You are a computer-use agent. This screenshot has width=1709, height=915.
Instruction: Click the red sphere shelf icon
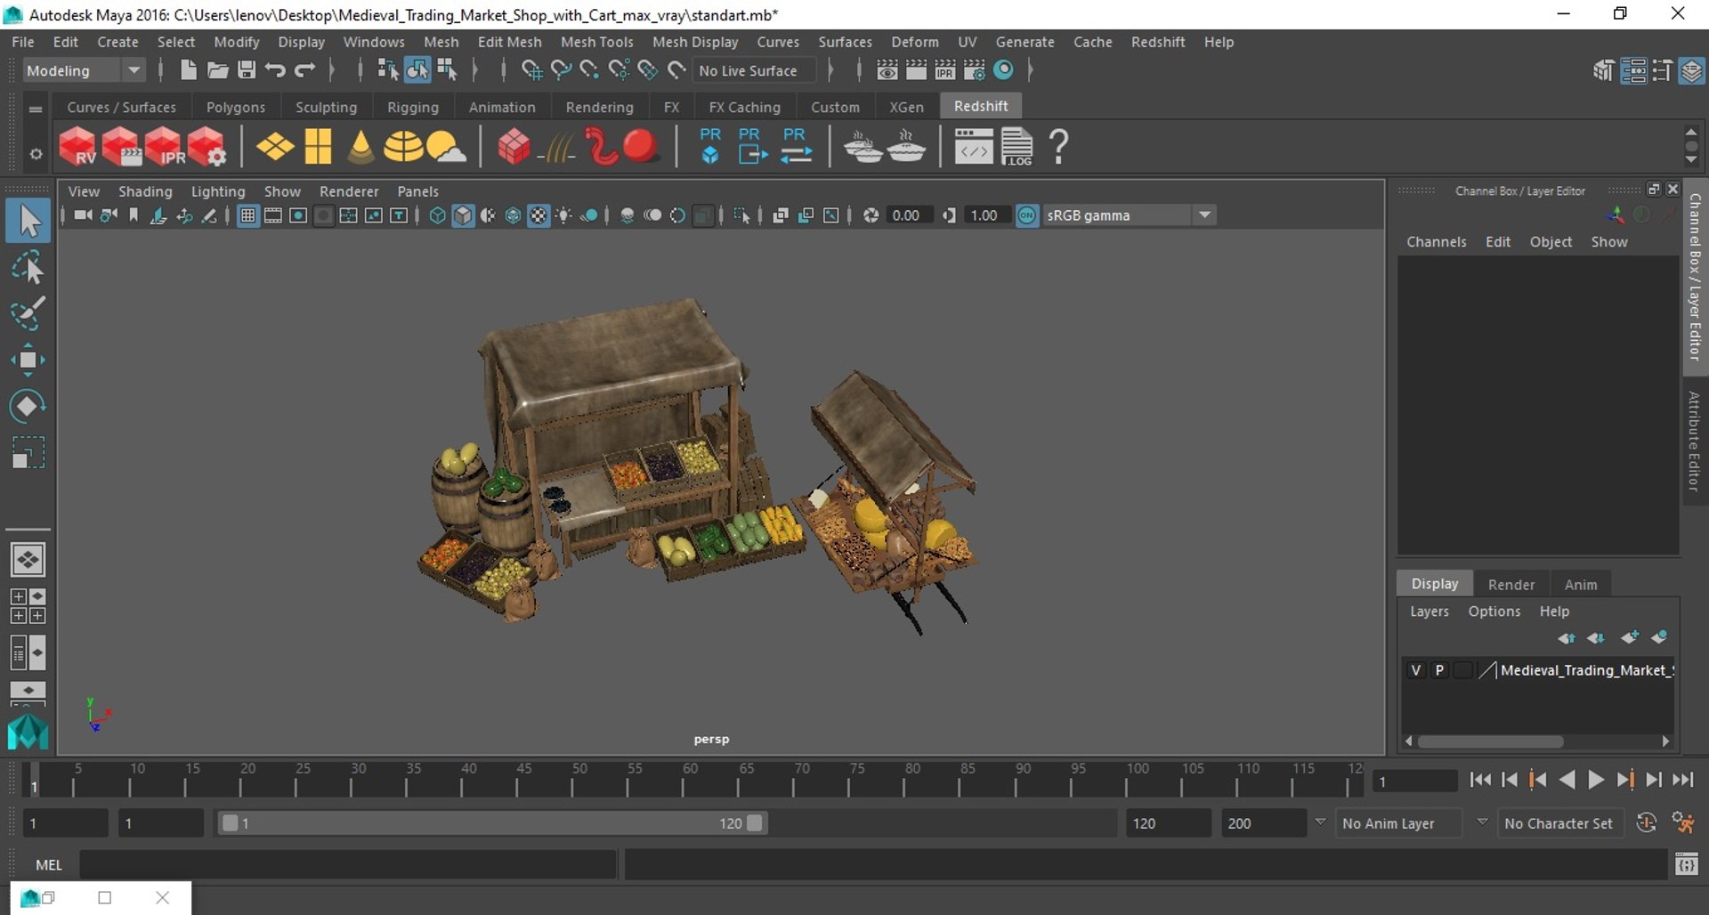pos(640,146)
